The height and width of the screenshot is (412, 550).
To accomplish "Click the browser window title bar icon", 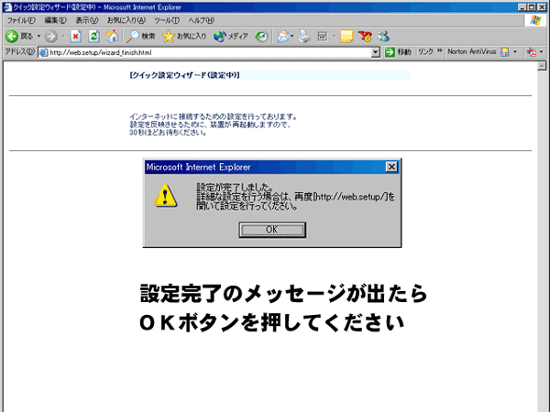I will click(x=7, y=7).
